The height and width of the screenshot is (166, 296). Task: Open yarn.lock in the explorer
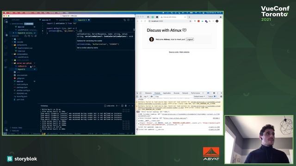(x=20, y=100)
